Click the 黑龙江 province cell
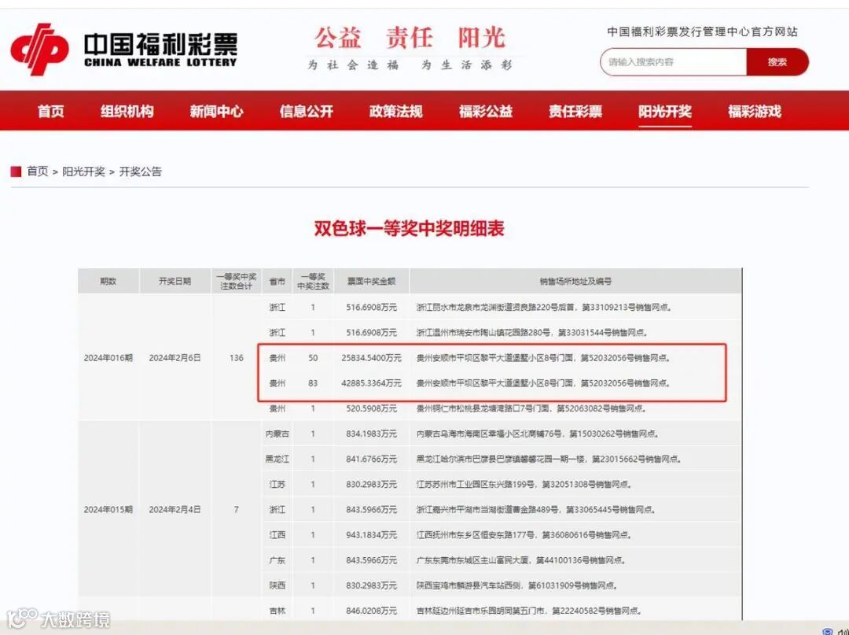849x635 pixels. click(x=277, y=459)
